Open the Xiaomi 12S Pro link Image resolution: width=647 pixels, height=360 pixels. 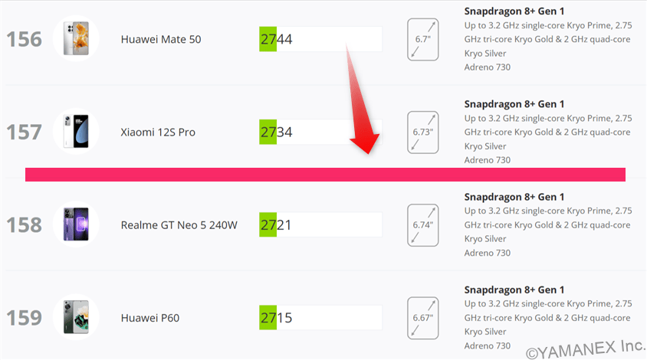[x=158, y=133]
